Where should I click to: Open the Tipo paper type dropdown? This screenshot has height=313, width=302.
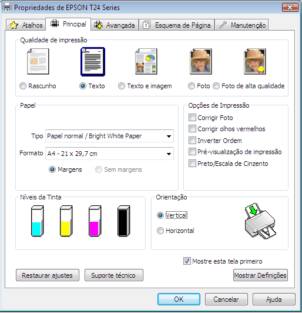click(x=109, y=136)
